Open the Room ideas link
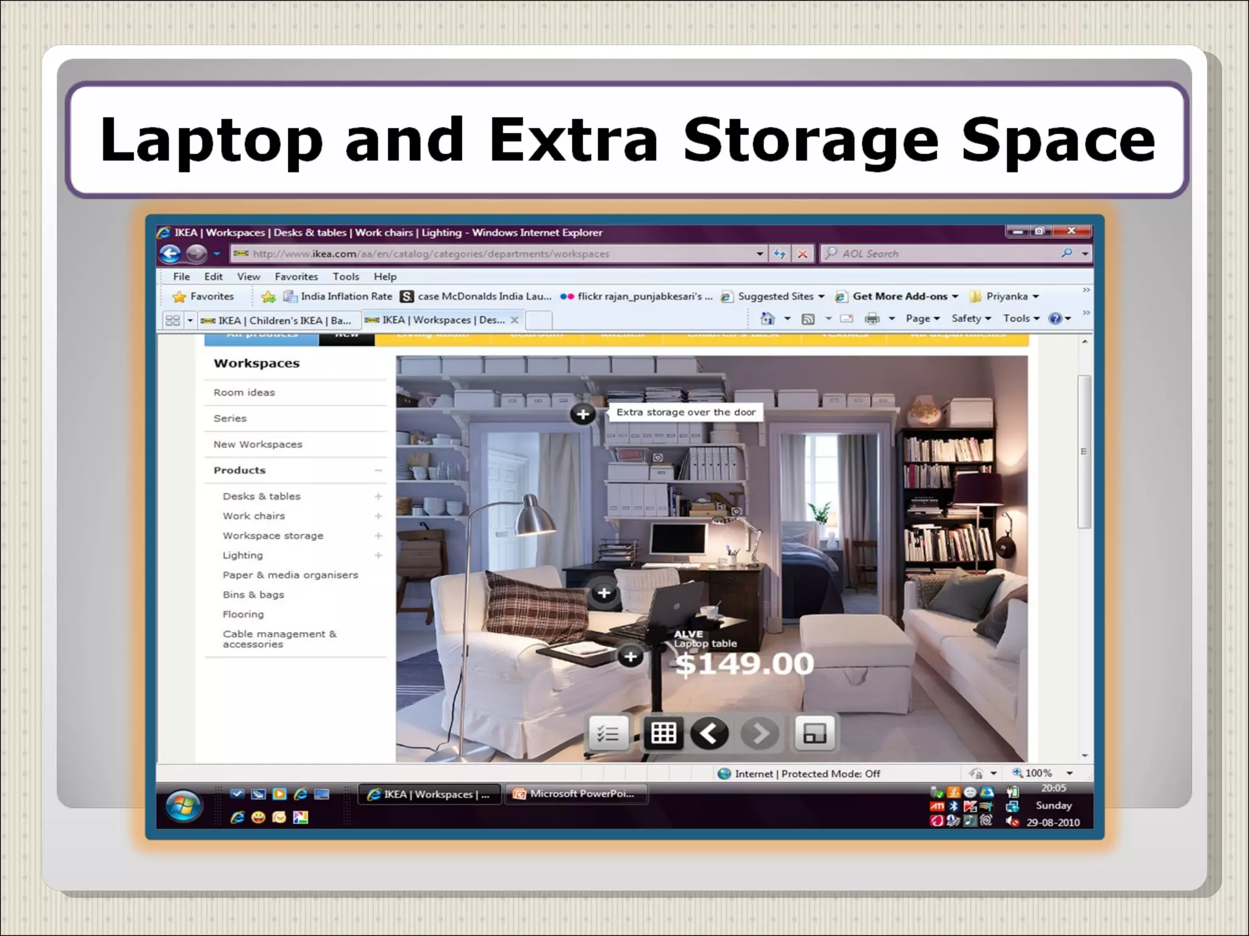This screenshot has width=1249, height=936. [244, 392]
